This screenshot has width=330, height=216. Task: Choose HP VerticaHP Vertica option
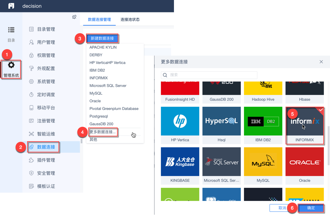[107, 63]
